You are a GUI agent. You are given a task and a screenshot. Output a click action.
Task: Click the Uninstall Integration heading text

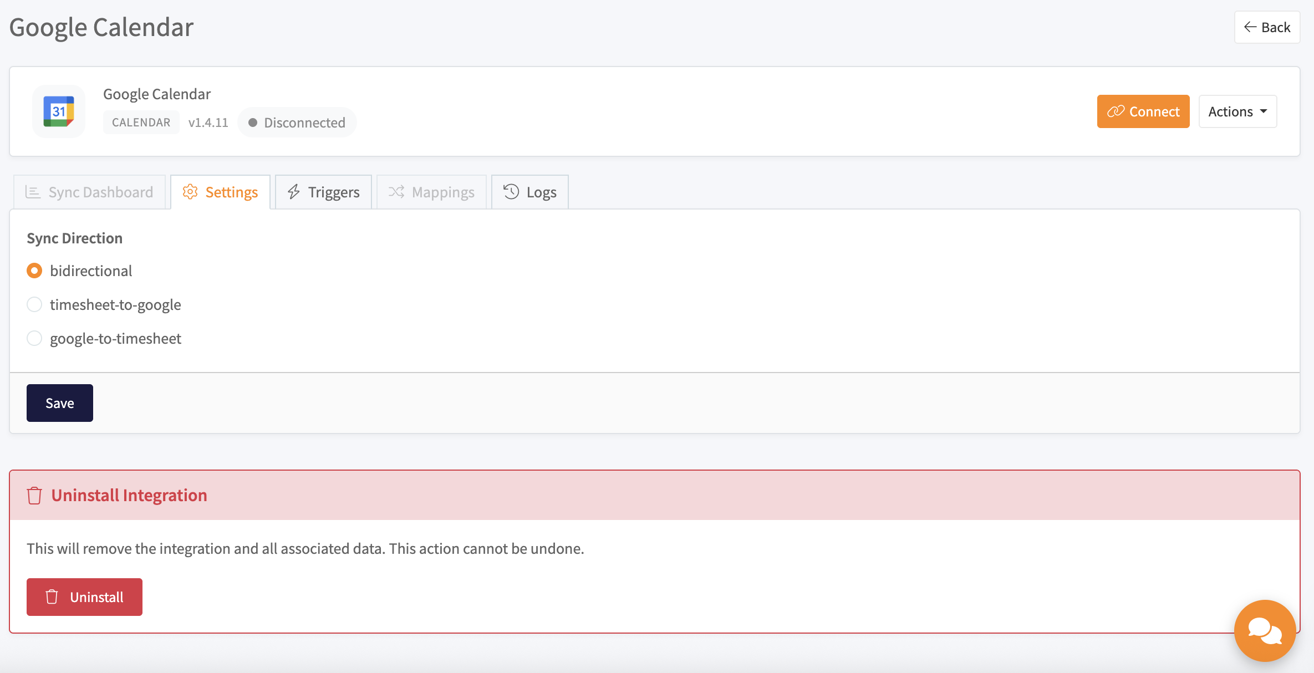pyautogui.click(x=129, y=495)
